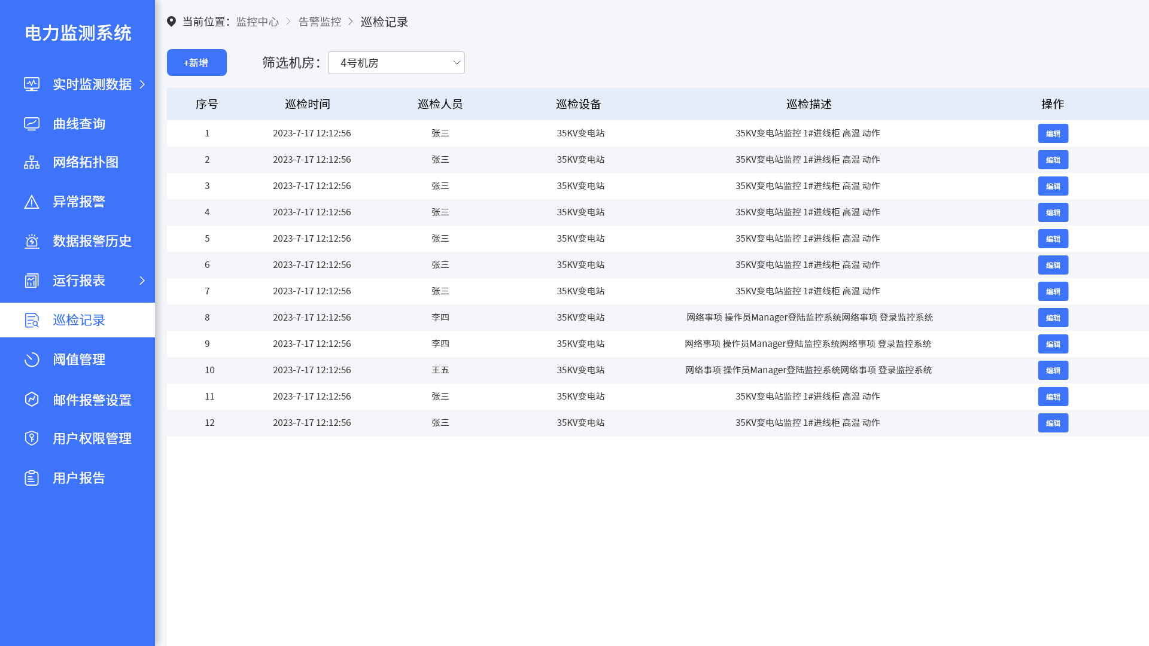Viewport: 1149px width, 646px height.
Task: Click the +新增 add button
Action: (x=196, y=62)
